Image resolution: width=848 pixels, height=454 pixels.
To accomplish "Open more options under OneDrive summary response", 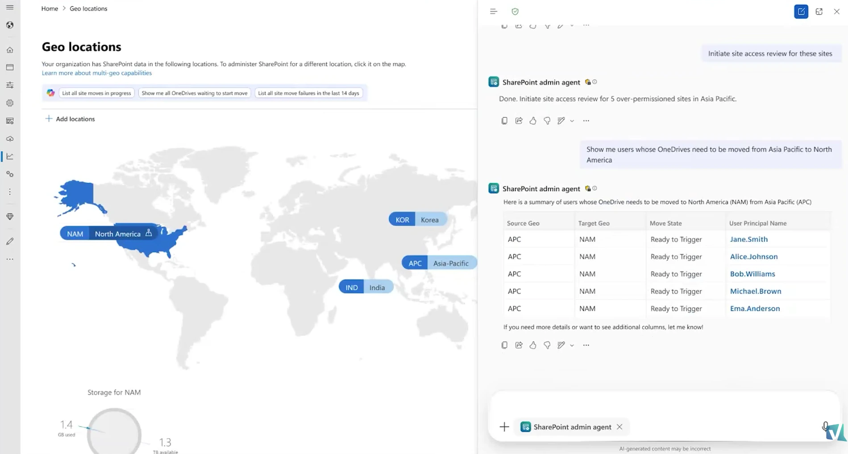I will pyautogui.click(x=586, y=345).
